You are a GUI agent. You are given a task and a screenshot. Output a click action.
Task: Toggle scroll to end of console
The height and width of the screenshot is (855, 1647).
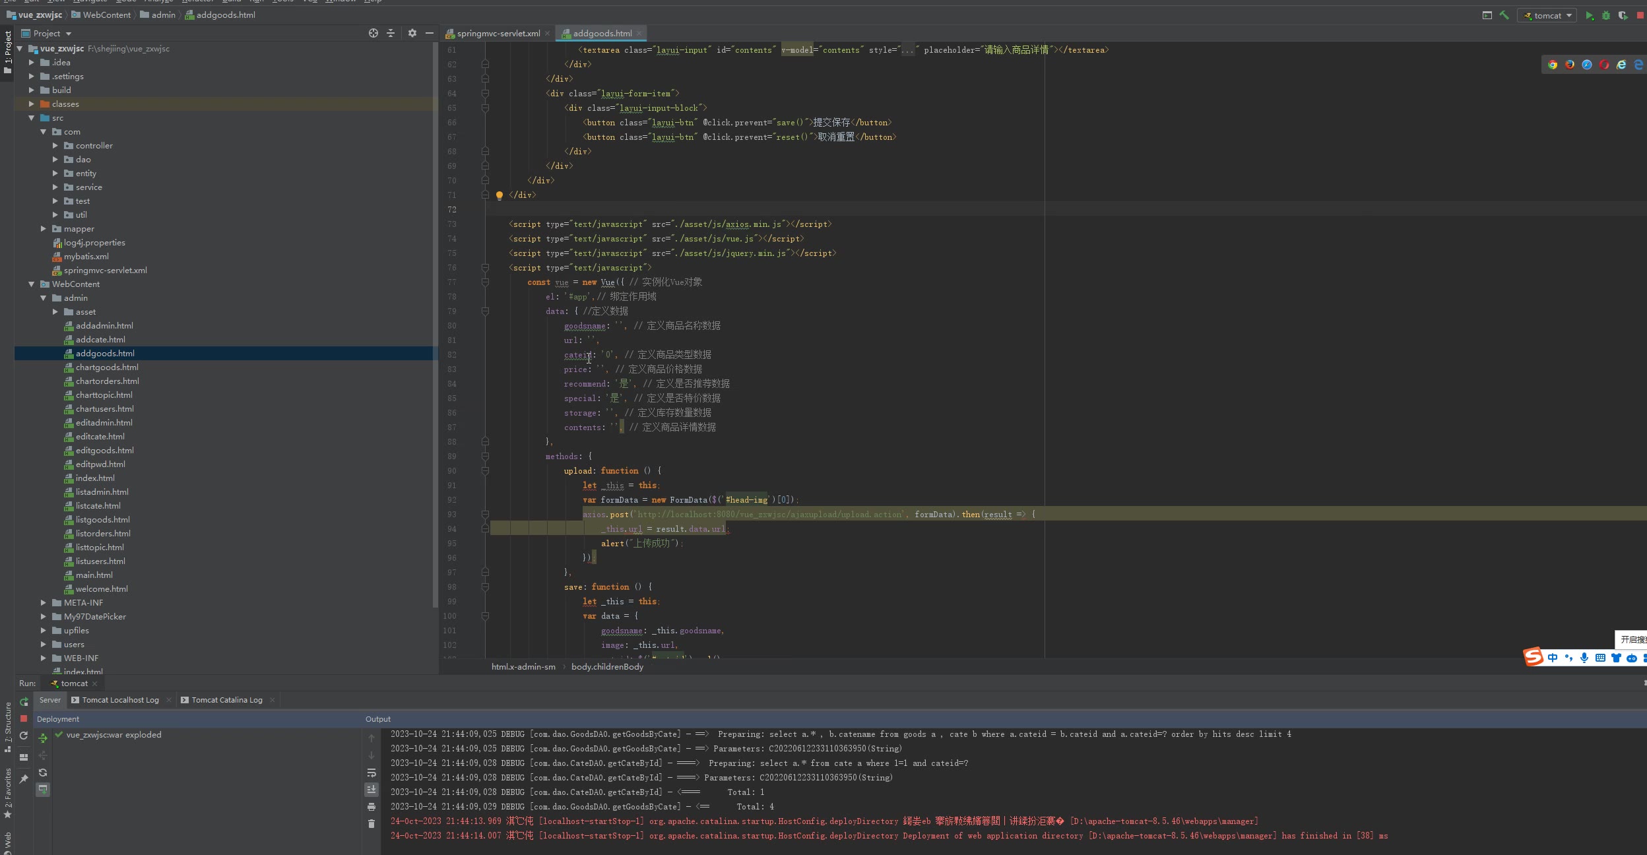[x=371, y=789]
